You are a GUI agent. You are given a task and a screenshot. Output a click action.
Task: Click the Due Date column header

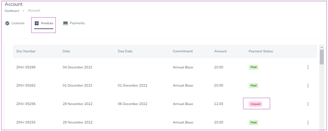(x=125, y=51)
